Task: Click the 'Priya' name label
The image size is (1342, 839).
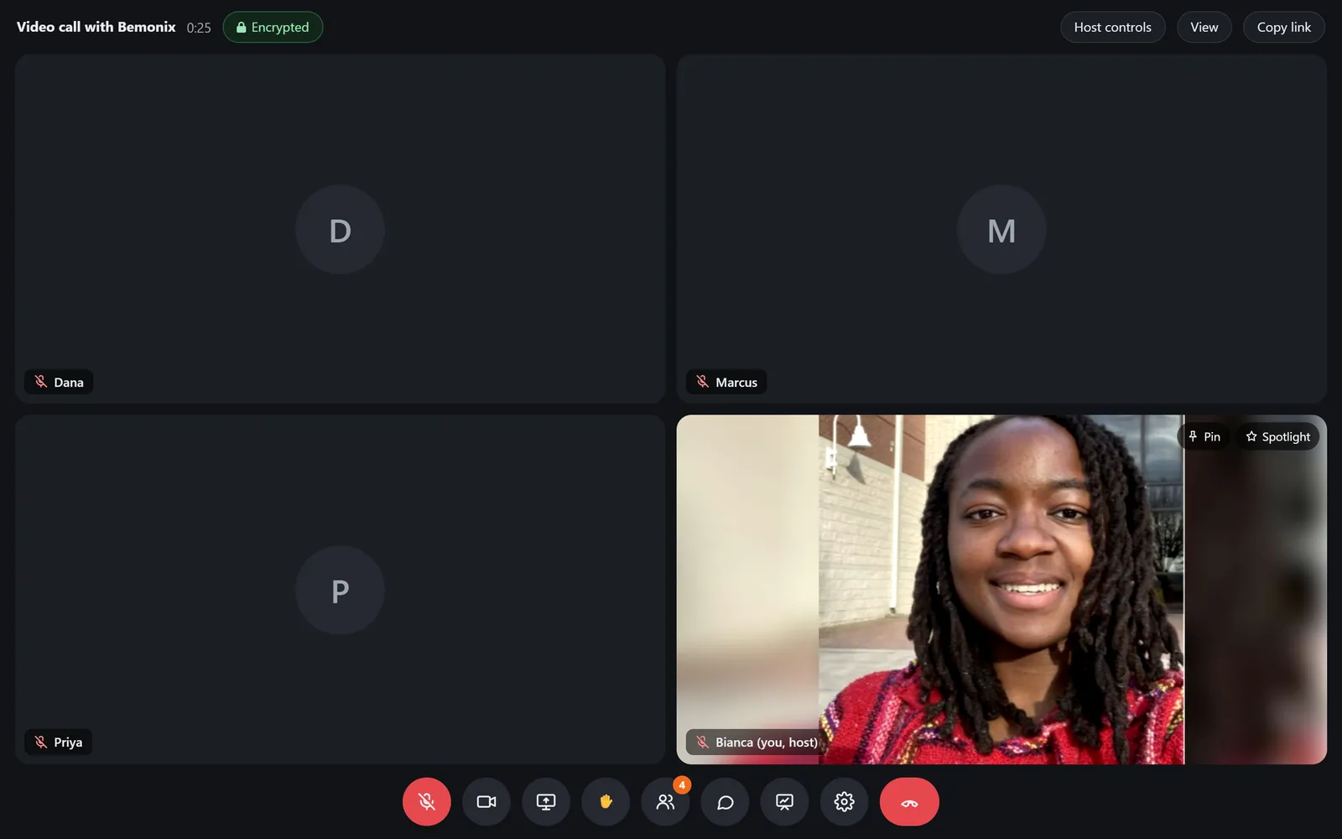Action: tap(68, 742)
